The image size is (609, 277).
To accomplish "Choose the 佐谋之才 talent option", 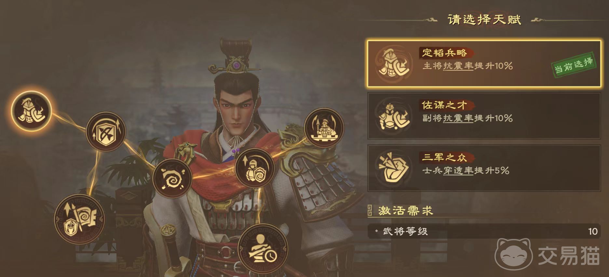I will (x=484, y=116).
